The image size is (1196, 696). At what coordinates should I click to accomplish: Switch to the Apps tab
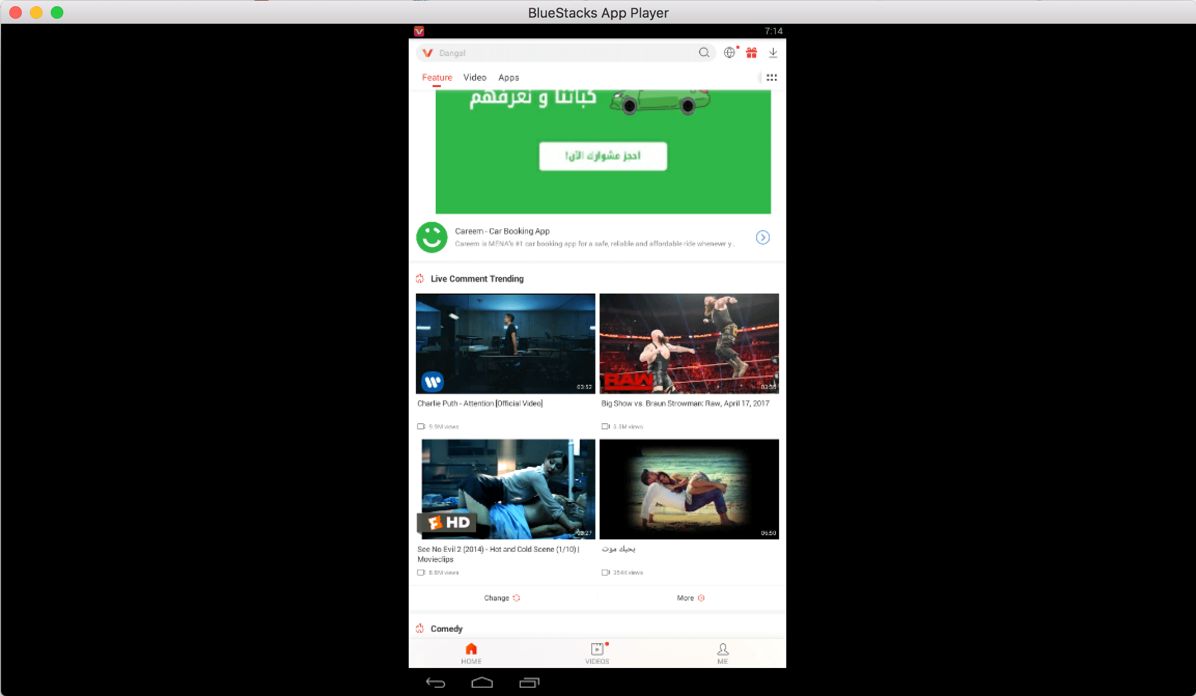[508, 77]
